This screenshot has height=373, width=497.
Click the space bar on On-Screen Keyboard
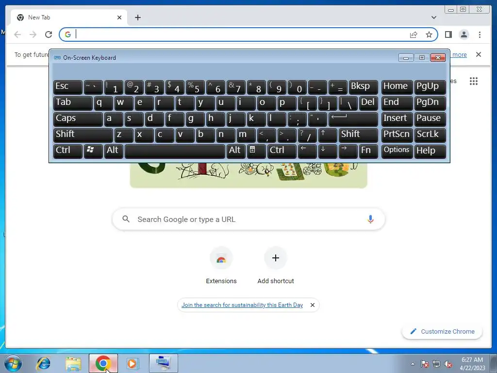point(175,151)
